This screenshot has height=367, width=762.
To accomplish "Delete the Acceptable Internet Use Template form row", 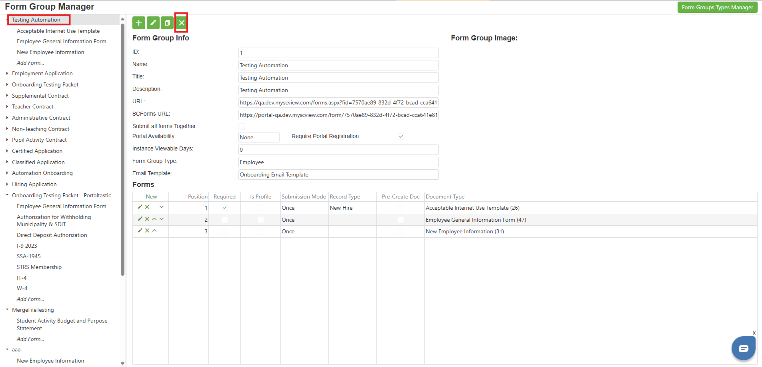I will click(x=147, y=207).
